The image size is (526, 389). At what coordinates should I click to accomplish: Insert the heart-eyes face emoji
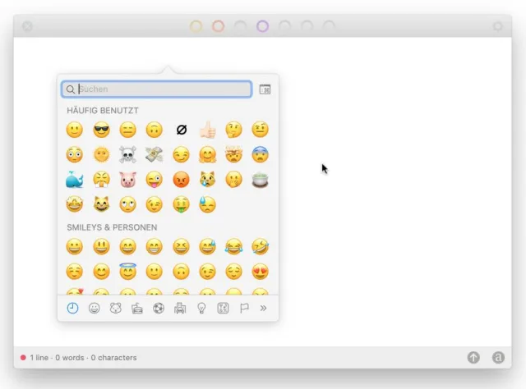click(261, 272)
